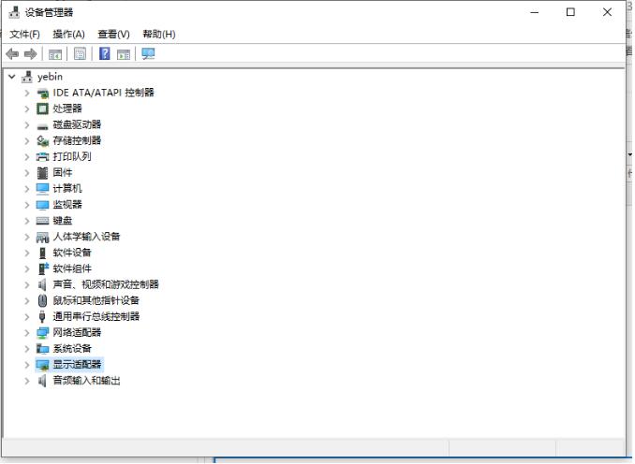635x464 pixels.
Task: Click the 软件设备 icon
Action: pyautogui.click(x=42, y=253)
